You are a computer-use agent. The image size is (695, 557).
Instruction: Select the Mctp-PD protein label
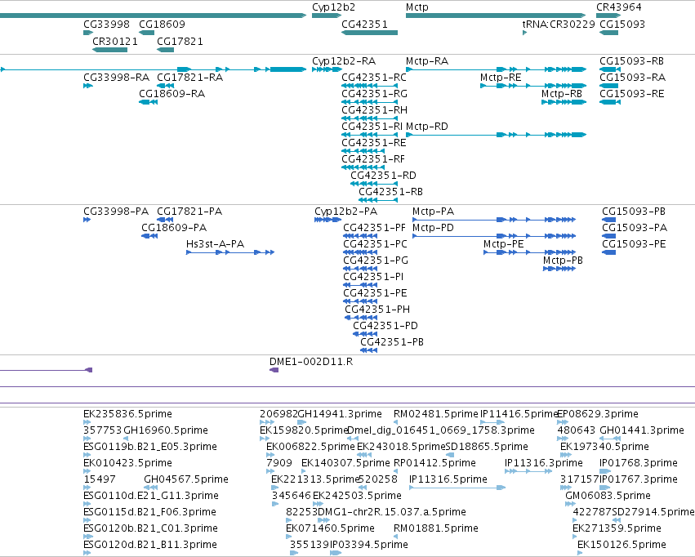click(433, 228)
